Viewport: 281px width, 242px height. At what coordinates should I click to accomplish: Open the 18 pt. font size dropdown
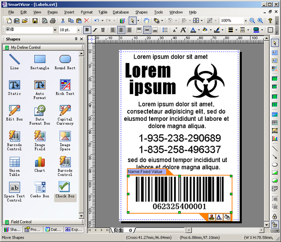click(x=78, y=30)
